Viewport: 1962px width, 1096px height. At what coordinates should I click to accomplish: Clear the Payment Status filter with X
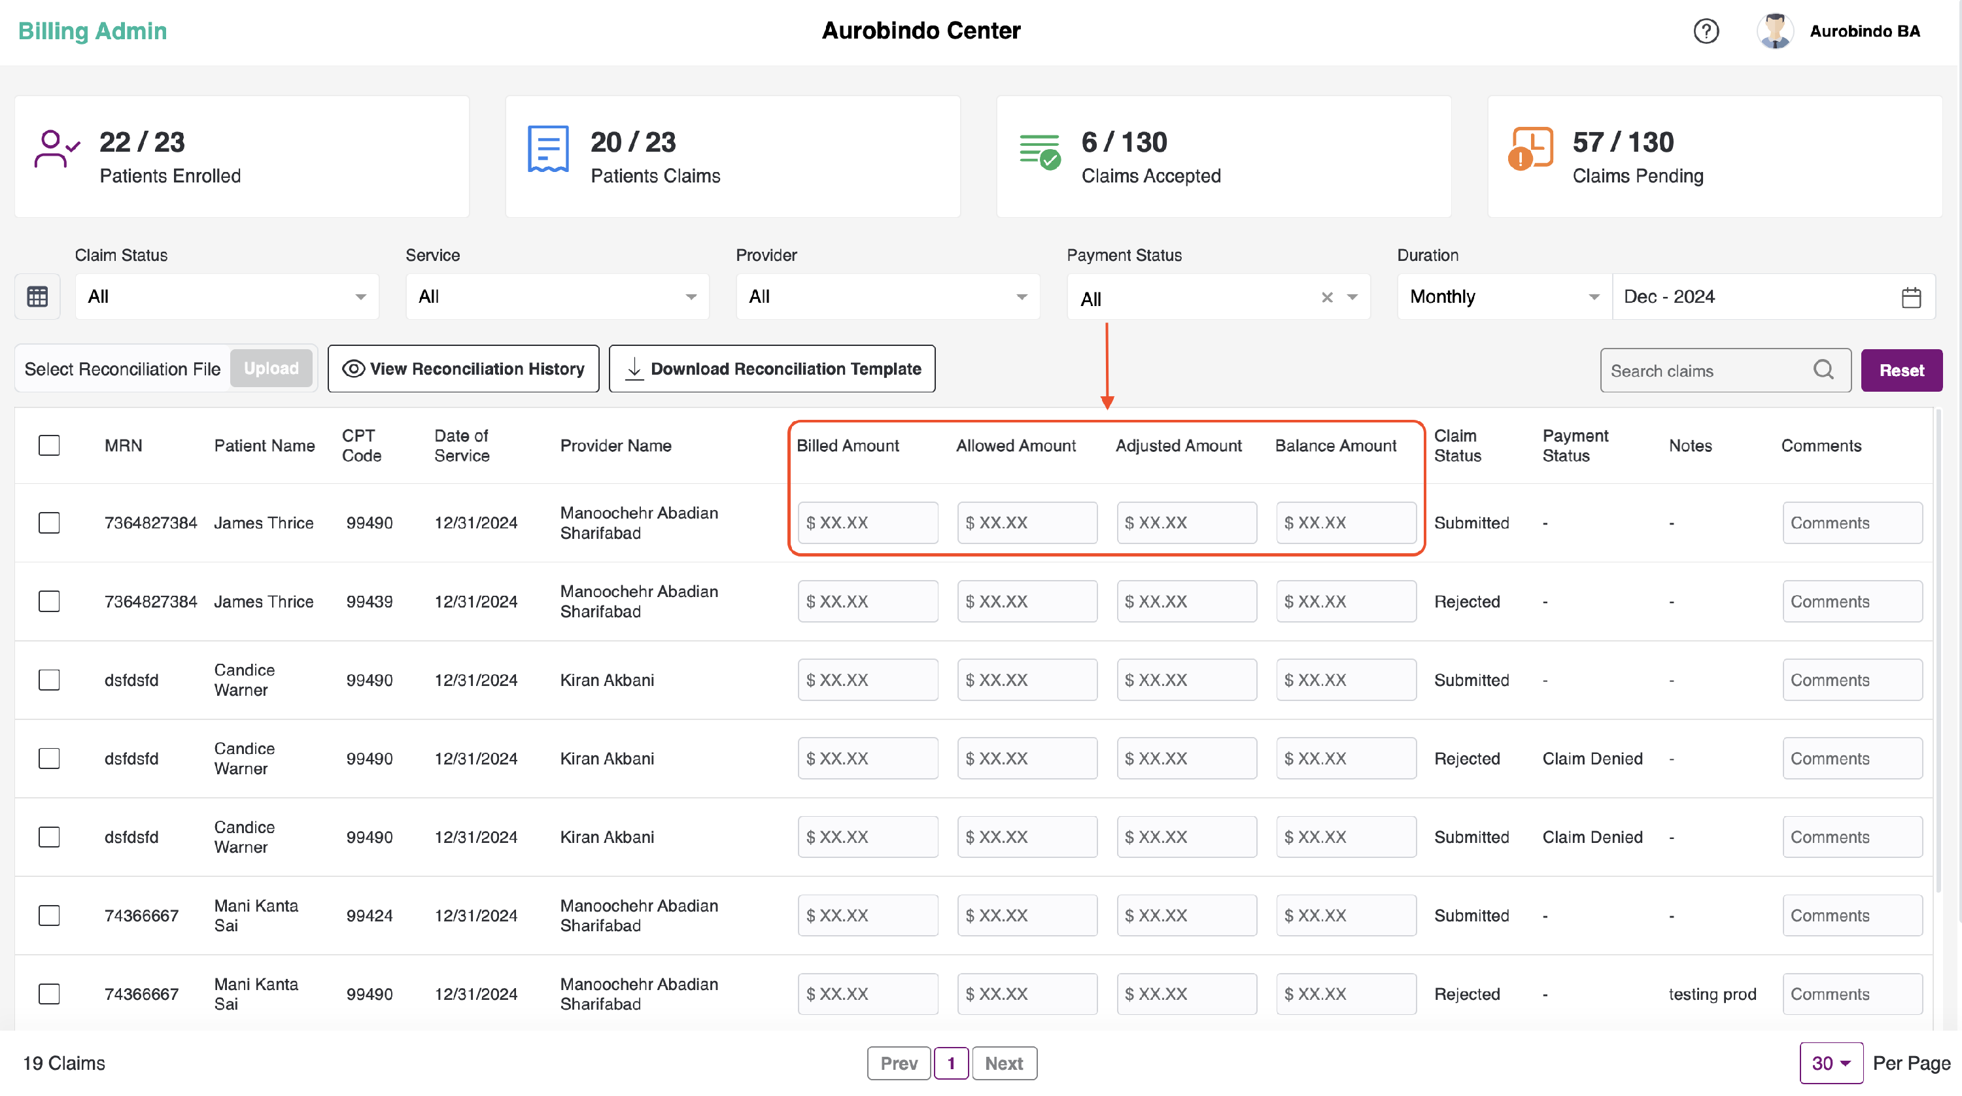(1327, 298)
